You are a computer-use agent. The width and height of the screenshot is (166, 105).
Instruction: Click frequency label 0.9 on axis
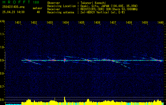point(2,60)
